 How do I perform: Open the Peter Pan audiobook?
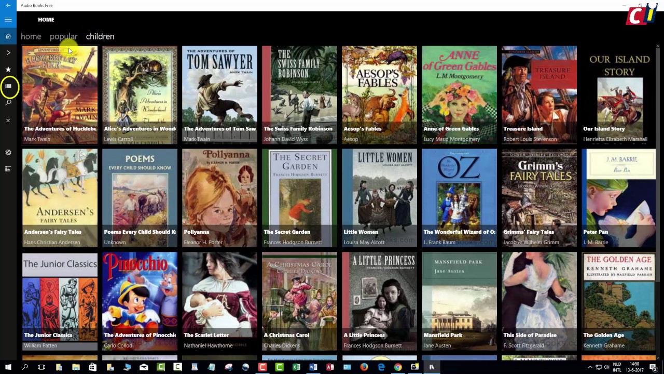click(618, 198)
